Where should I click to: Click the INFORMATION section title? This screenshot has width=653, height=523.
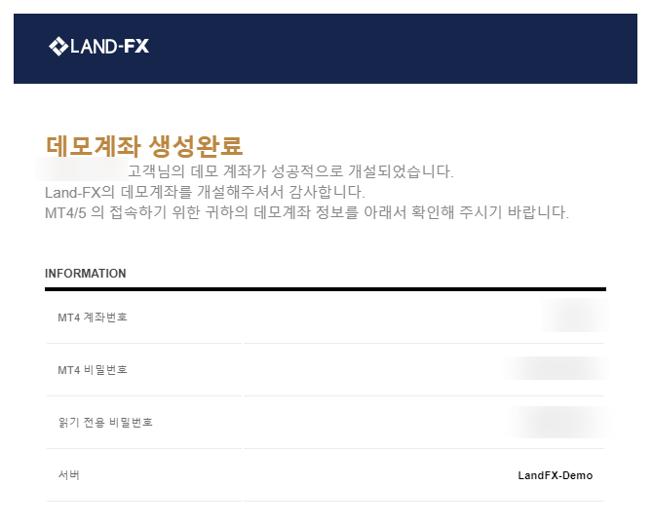click(x=86, y=274)
